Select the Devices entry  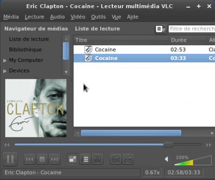19,71
